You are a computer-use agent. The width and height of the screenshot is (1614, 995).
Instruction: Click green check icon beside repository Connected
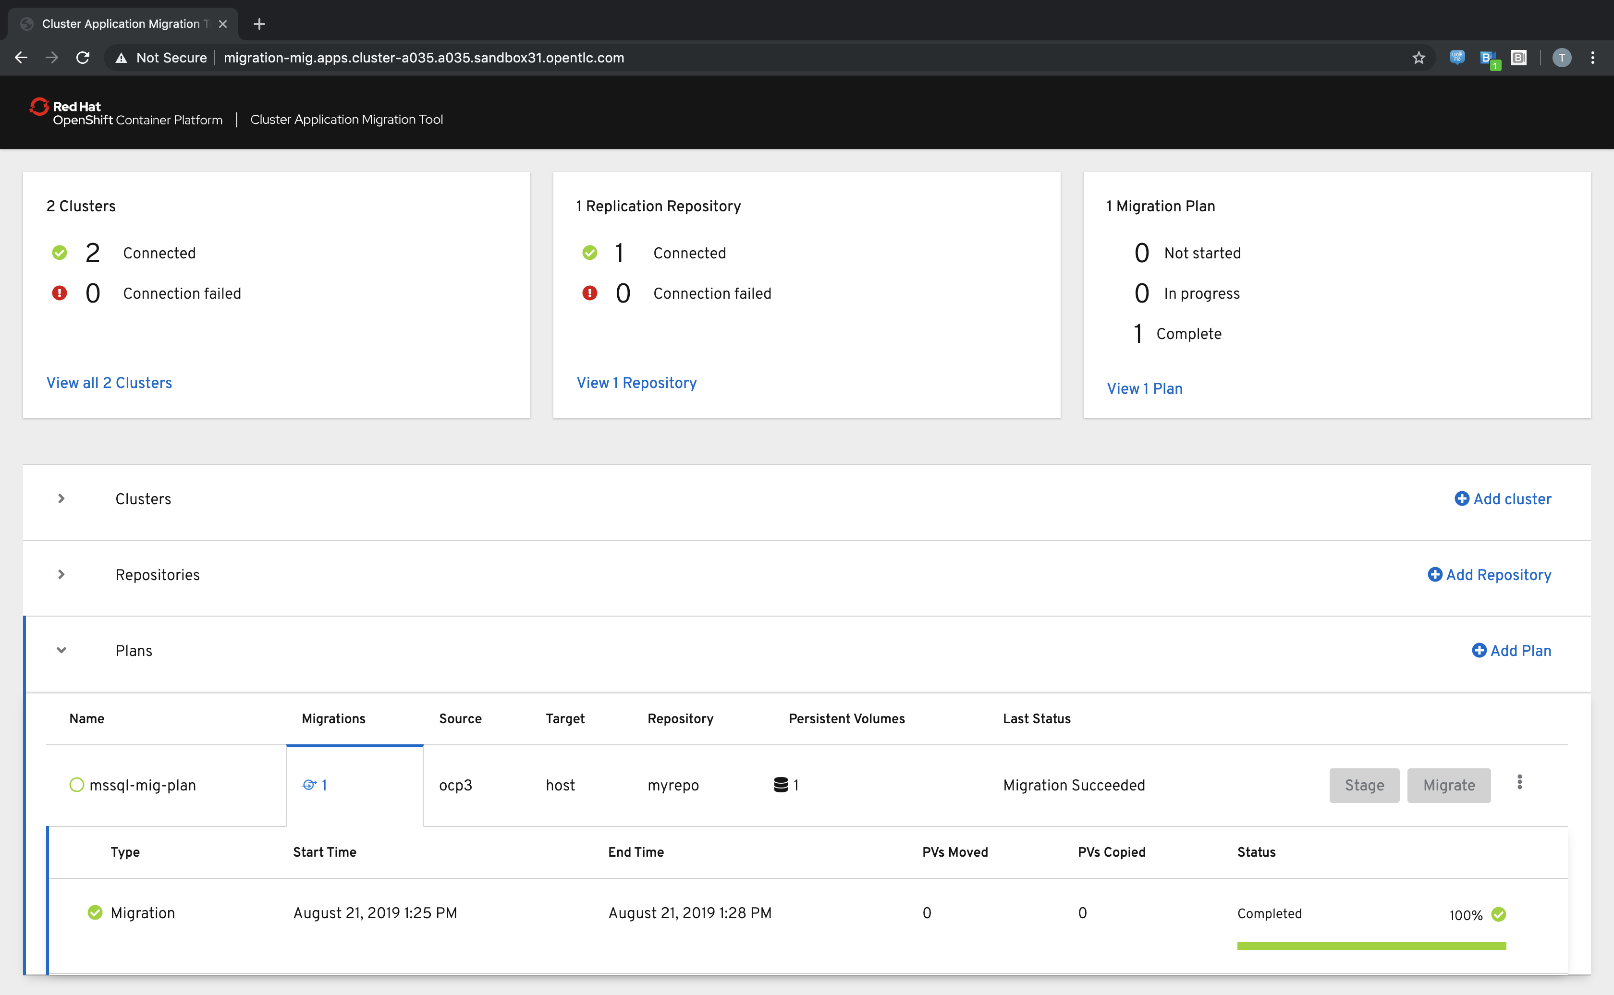[x=590, y=253]
